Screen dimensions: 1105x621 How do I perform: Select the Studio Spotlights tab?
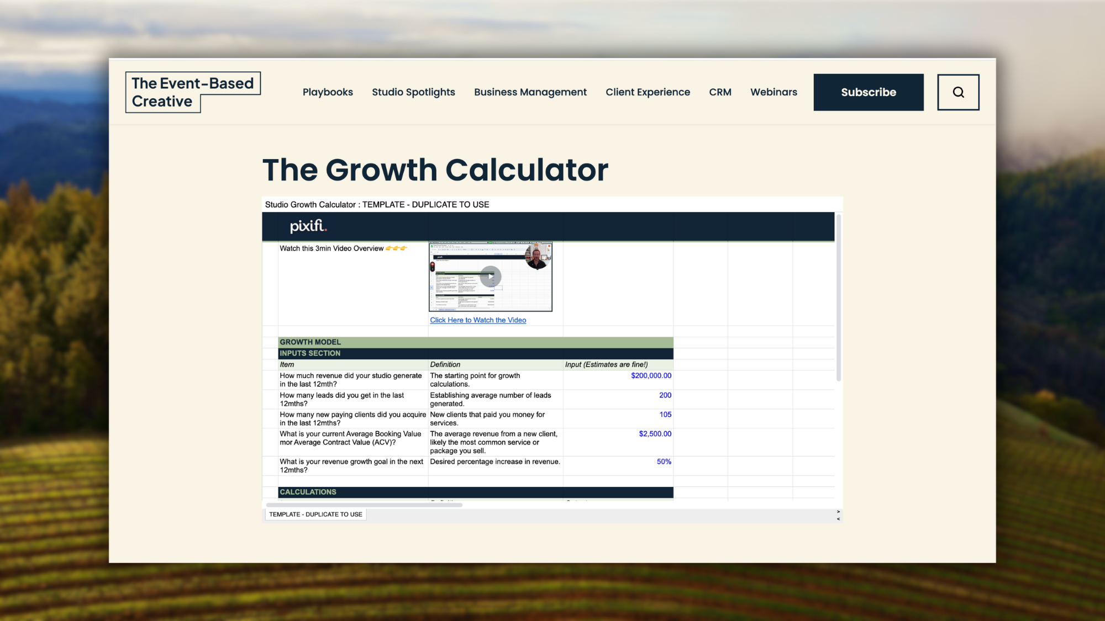click(413, 92)
